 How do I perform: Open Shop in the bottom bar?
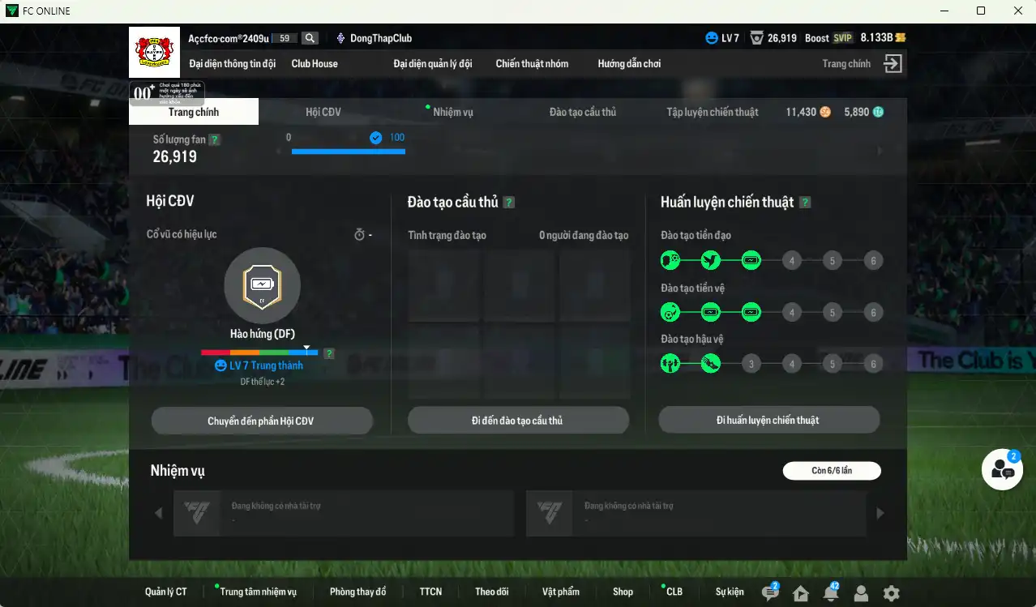pyautogui.click(x=623, y=592)
